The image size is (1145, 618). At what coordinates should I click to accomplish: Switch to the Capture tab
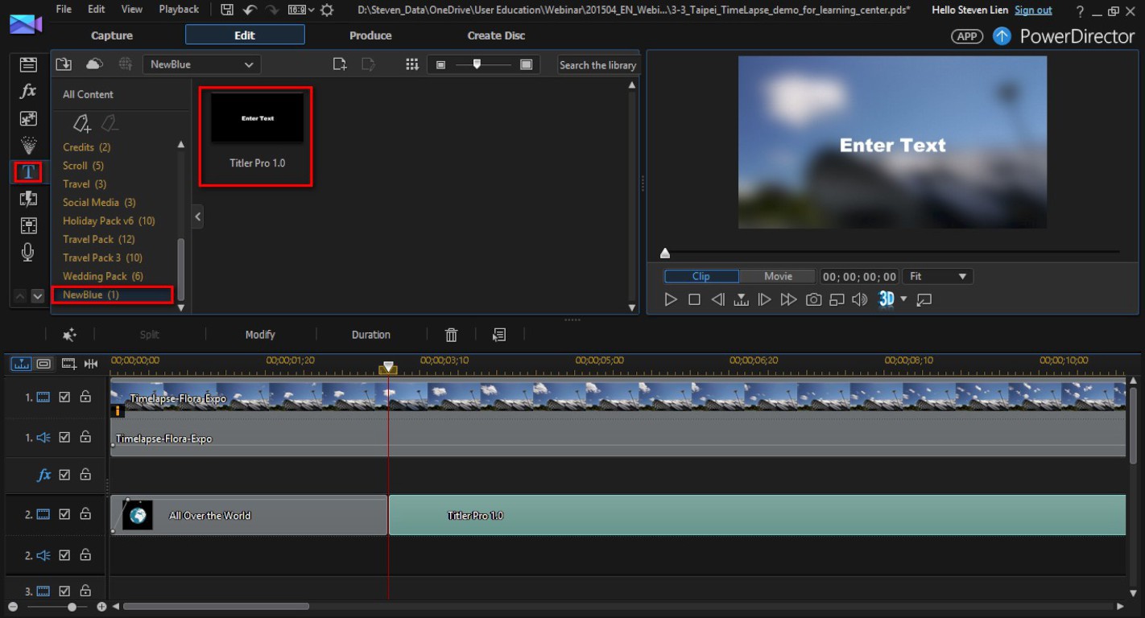112,35
